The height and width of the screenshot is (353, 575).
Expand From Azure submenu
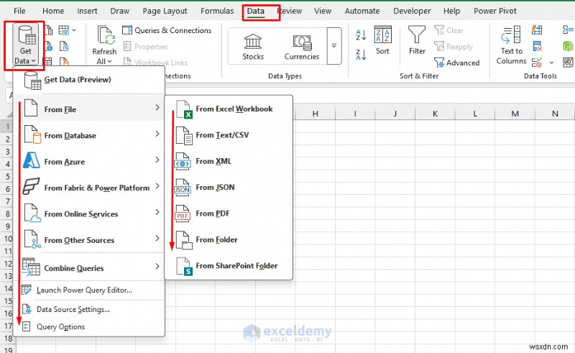pyautogui.click(x=89, y=162)
